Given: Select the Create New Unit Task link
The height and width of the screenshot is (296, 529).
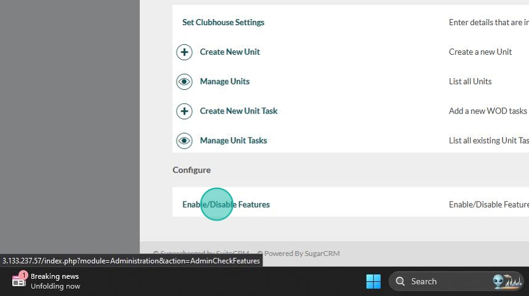Looking at the screenshot, I should pos(239,111).
